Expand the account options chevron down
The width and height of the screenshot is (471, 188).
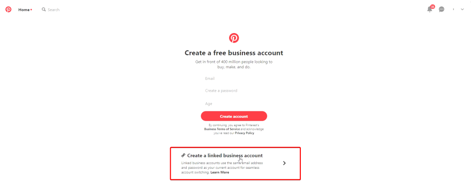pyautogui.click(x=462, y=10)
